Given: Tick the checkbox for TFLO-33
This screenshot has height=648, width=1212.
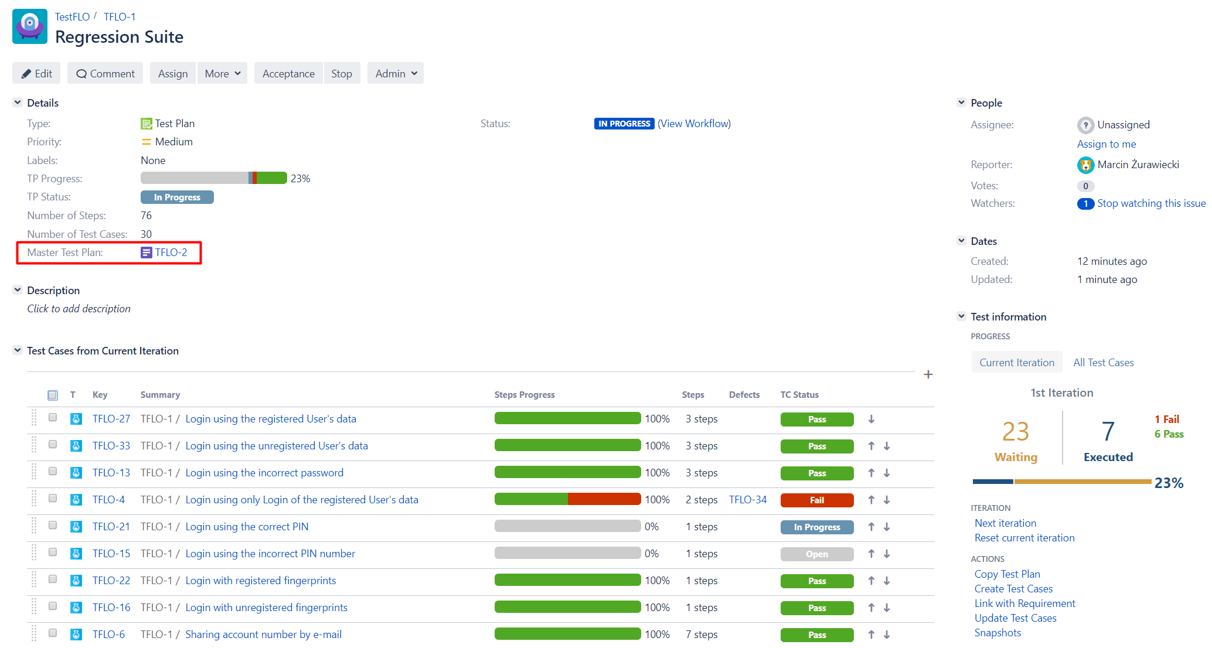Looking at the screenshot, I should click(x=53, y=445).
